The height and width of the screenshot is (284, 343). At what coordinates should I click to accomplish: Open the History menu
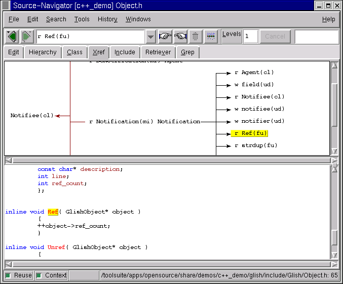tap(107, 19)
